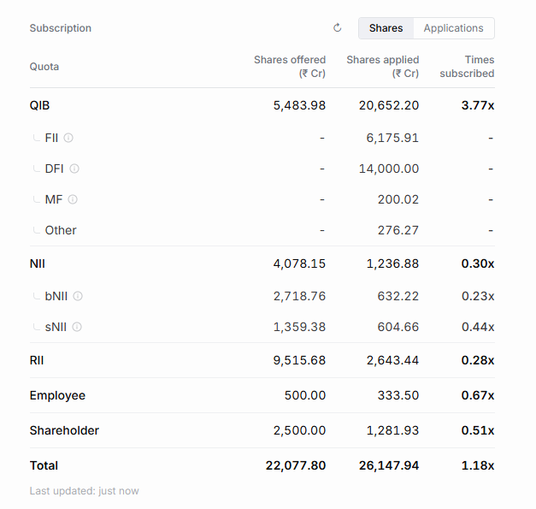Open the DFI info icon
536x509 pixels.
tap(74, 169)
